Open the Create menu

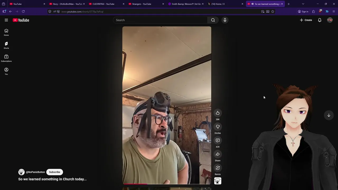[306, 20]
